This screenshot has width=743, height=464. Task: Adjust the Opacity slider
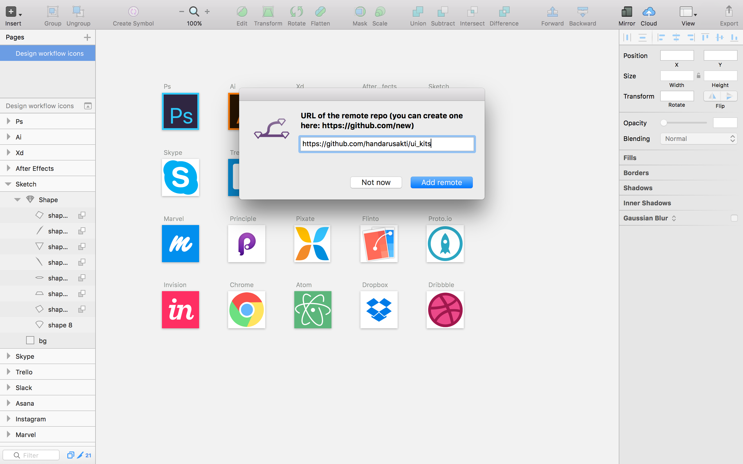point(684,123)
